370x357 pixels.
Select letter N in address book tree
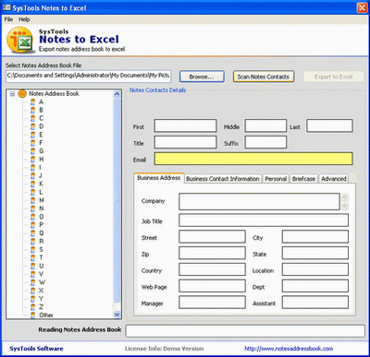pos(42,208)
